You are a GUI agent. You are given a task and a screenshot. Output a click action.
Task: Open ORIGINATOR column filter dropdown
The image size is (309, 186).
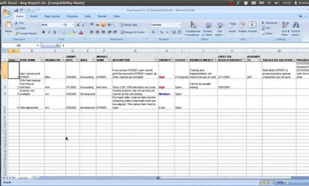pos(63,60)
